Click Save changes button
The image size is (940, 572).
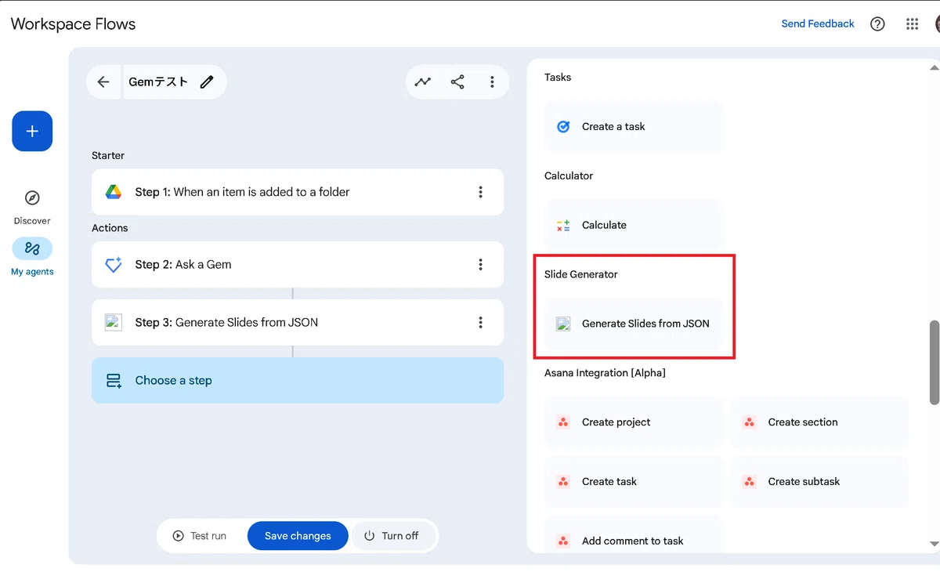(x=298, y=536)
